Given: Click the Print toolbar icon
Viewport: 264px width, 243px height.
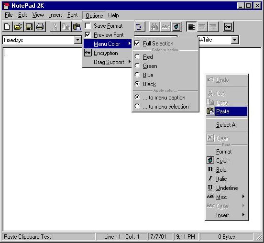Looking at the screenshot, I should pyautogui.click(x=40, y=27).
